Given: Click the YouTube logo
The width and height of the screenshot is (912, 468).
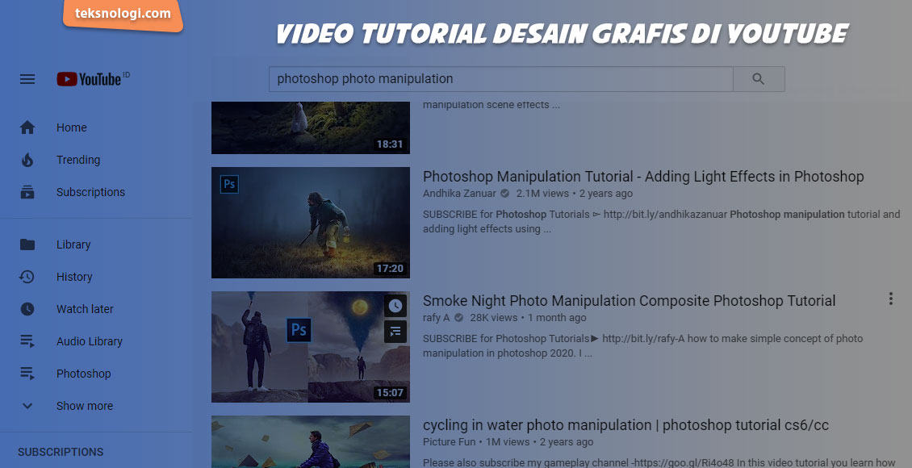Looking at the screenshot, I should click(x=90, y=79).
